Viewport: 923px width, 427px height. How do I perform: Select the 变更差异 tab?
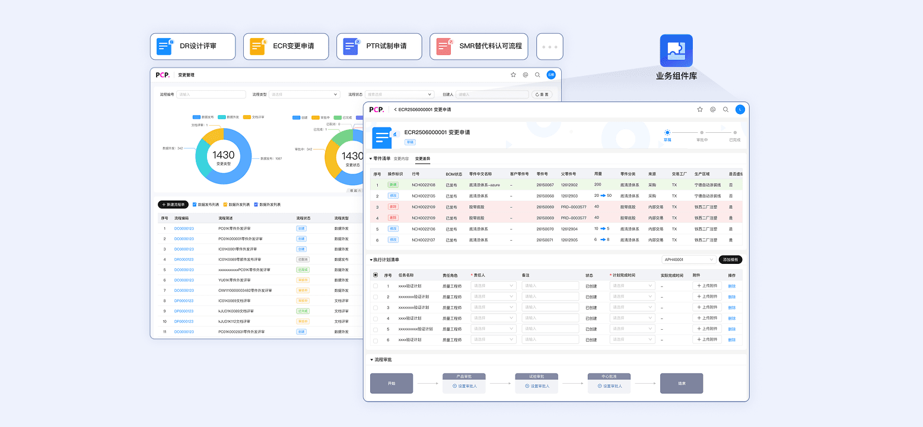coord(422,159)
